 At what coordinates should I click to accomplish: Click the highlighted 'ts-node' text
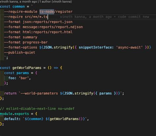pos(47,12)
